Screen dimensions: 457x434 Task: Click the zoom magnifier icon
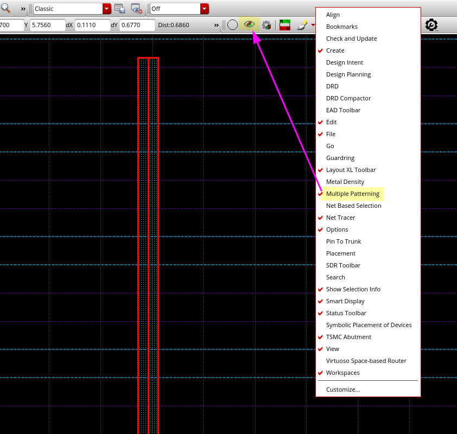coord(6,8)
